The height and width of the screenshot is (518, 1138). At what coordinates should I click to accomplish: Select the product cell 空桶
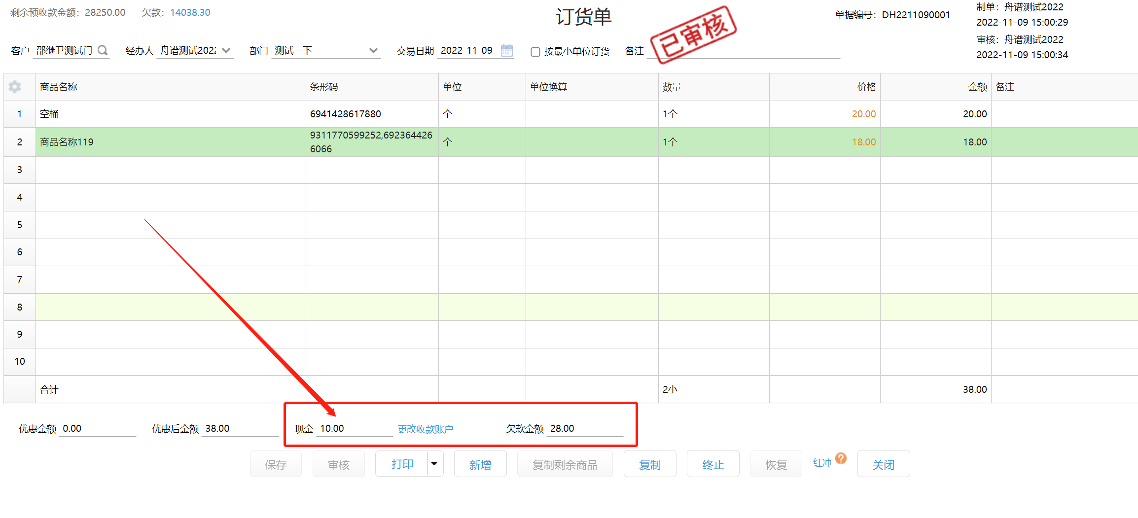tap(171, 114)
